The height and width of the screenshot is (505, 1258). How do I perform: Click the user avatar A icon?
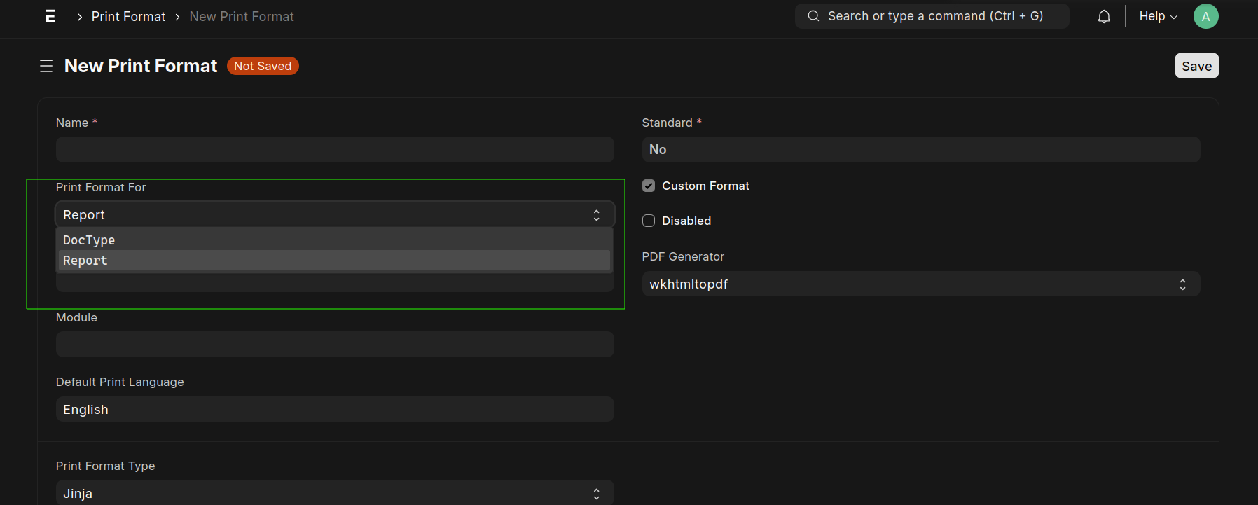(1205, 16)
